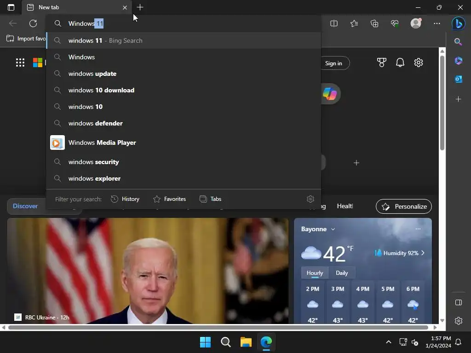Switch weather to Hourly tab

[315, 273]
